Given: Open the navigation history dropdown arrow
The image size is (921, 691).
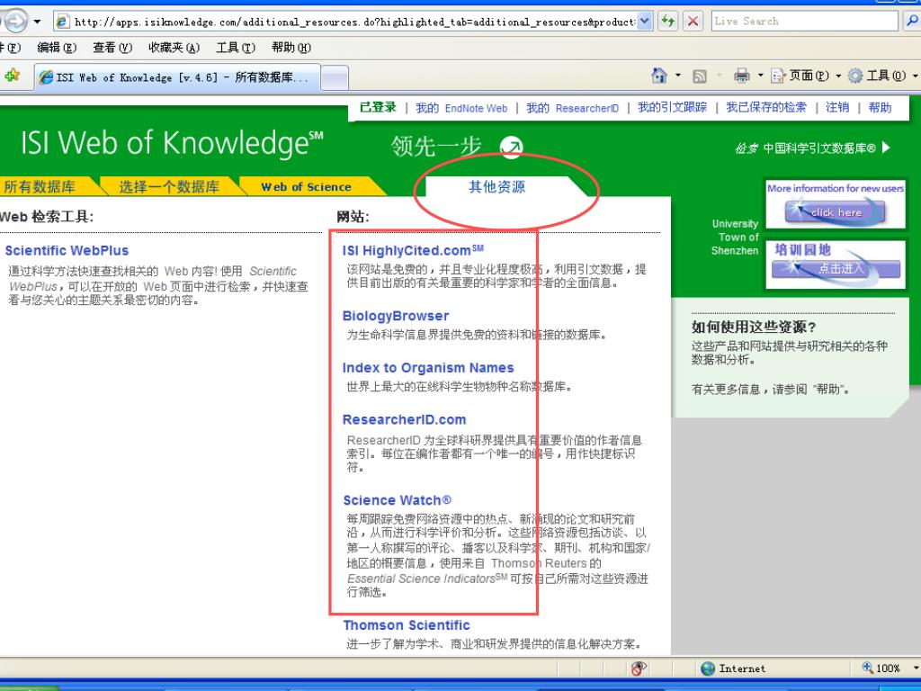Looking at the screenshot, I should pos(37,22).
